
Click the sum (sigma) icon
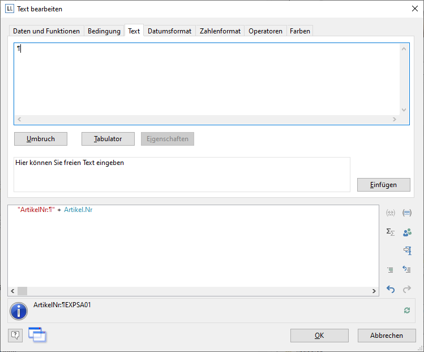tap(390, 232)
